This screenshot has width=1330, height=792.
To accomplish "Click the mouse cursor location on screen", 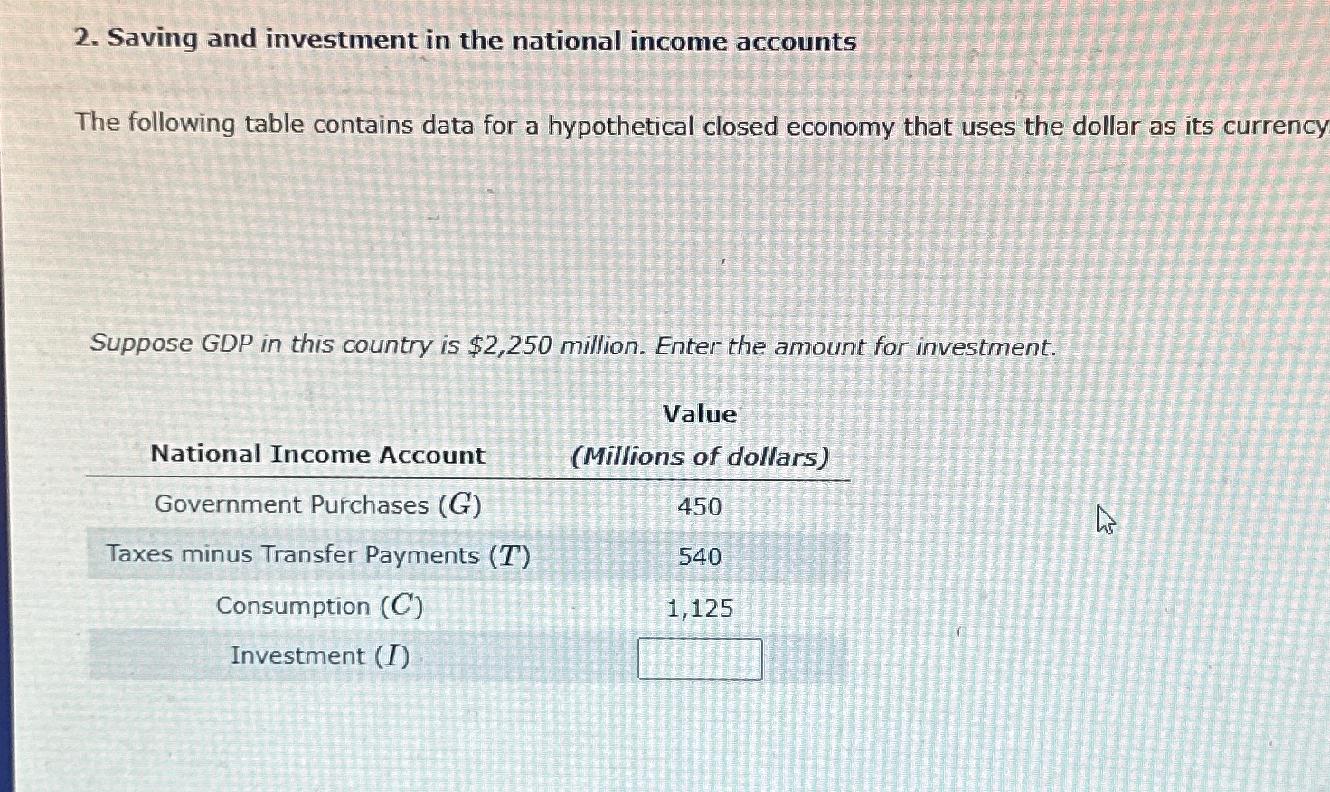I will 1105,520.
